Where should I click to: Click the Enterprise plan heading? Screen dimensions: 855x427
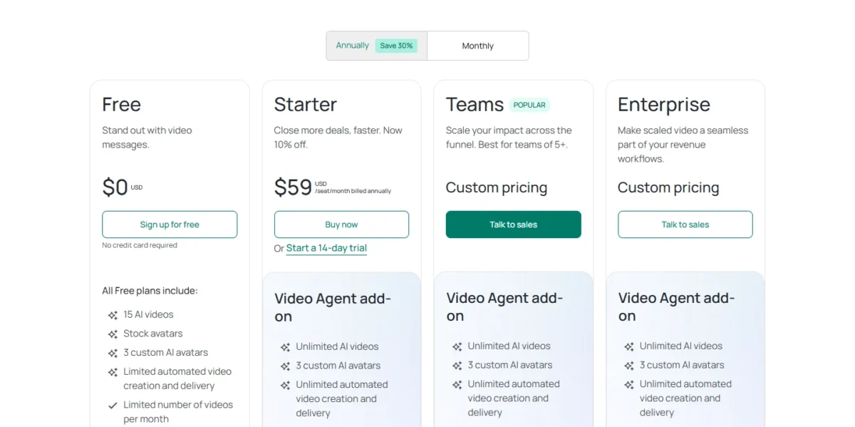[x=664, y=105]
